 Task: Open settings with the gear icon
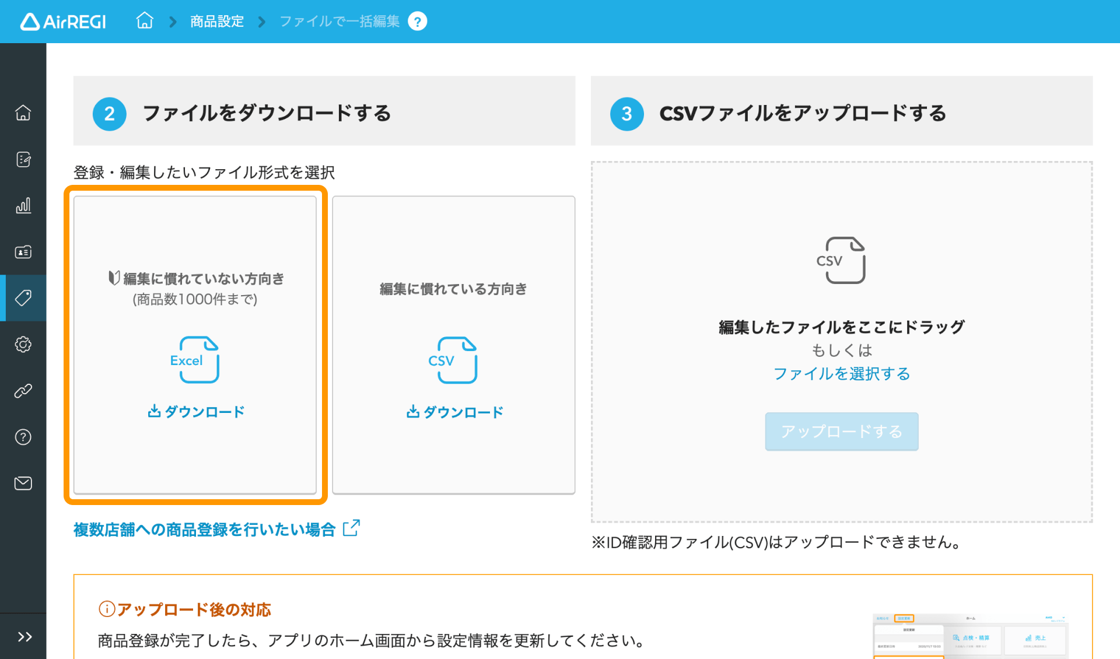pyautogui.click(x=23, y=344)
